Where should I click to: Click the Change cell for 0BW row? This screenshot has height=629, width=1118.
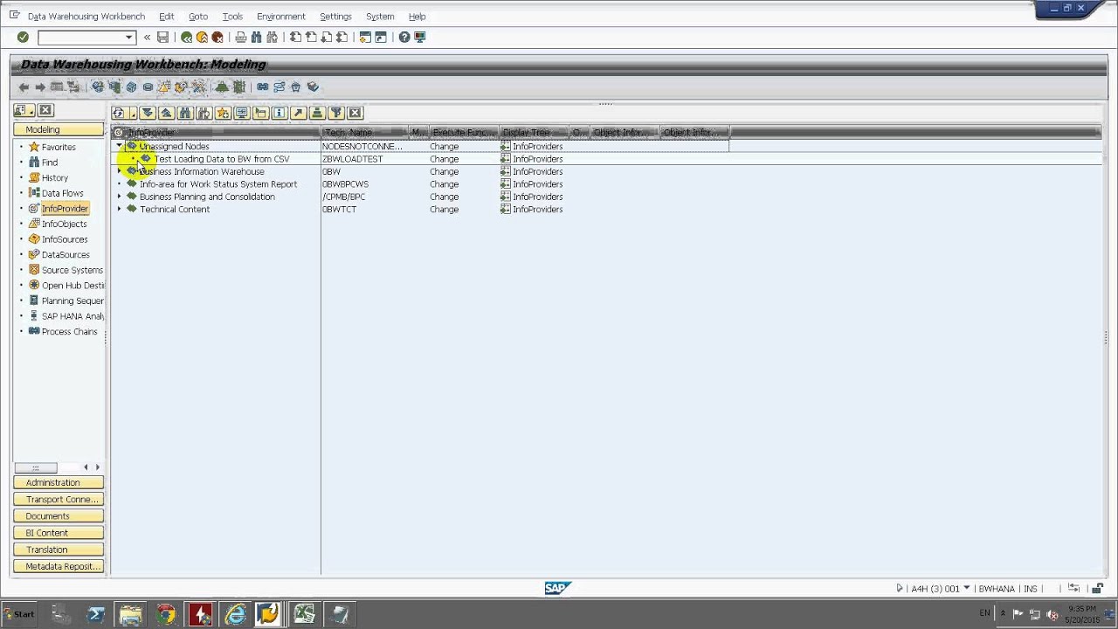[x=444, y=172]
